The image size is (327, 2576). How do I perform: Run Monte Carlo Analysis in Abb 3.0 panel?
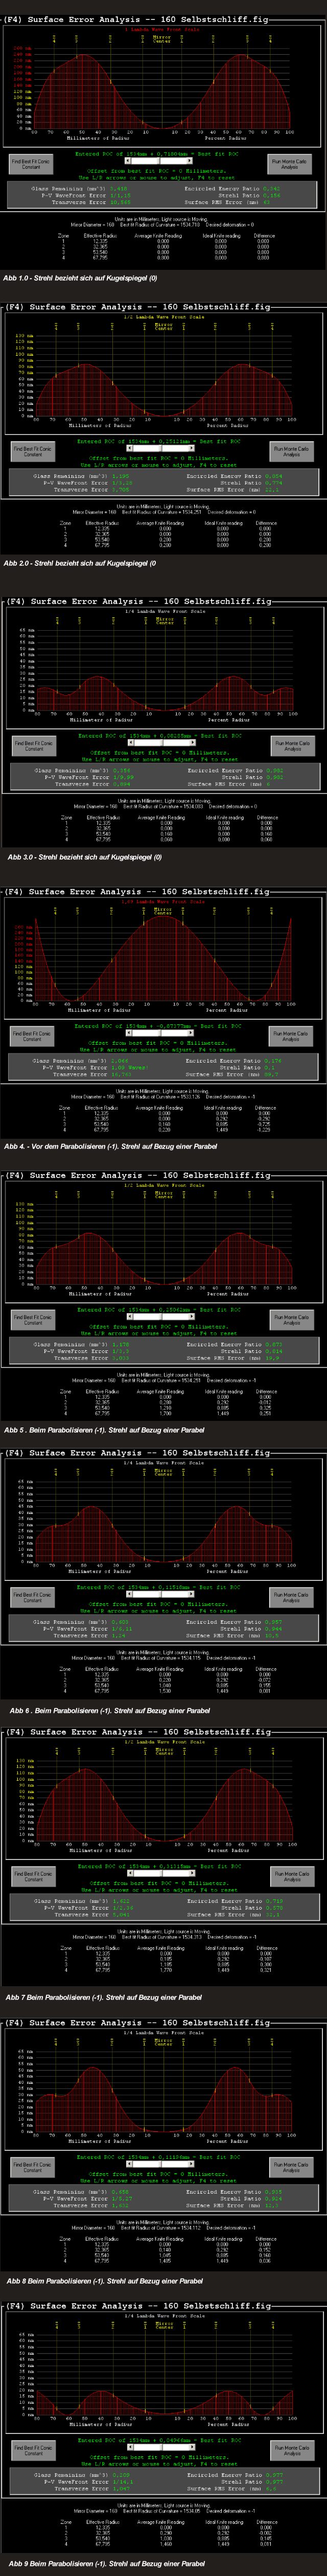click(292, 746)
